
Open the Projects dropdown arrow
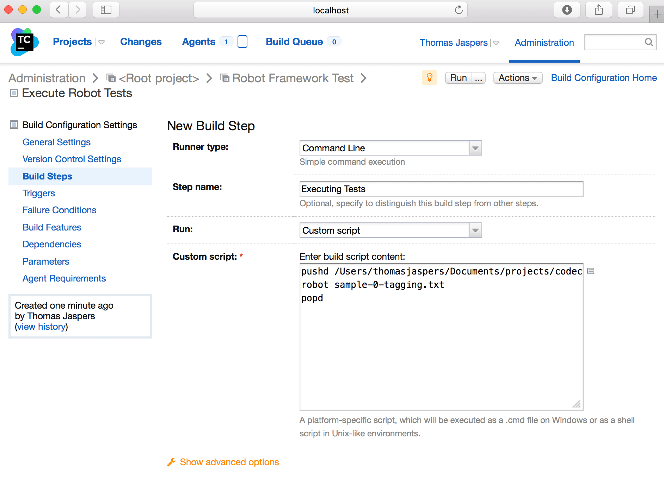pyautogui.click(x=102, y=42)
